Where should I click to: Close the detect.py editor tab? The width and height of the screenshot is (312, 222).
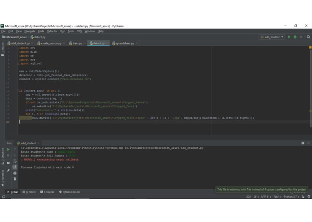click(x=107, y=43)
